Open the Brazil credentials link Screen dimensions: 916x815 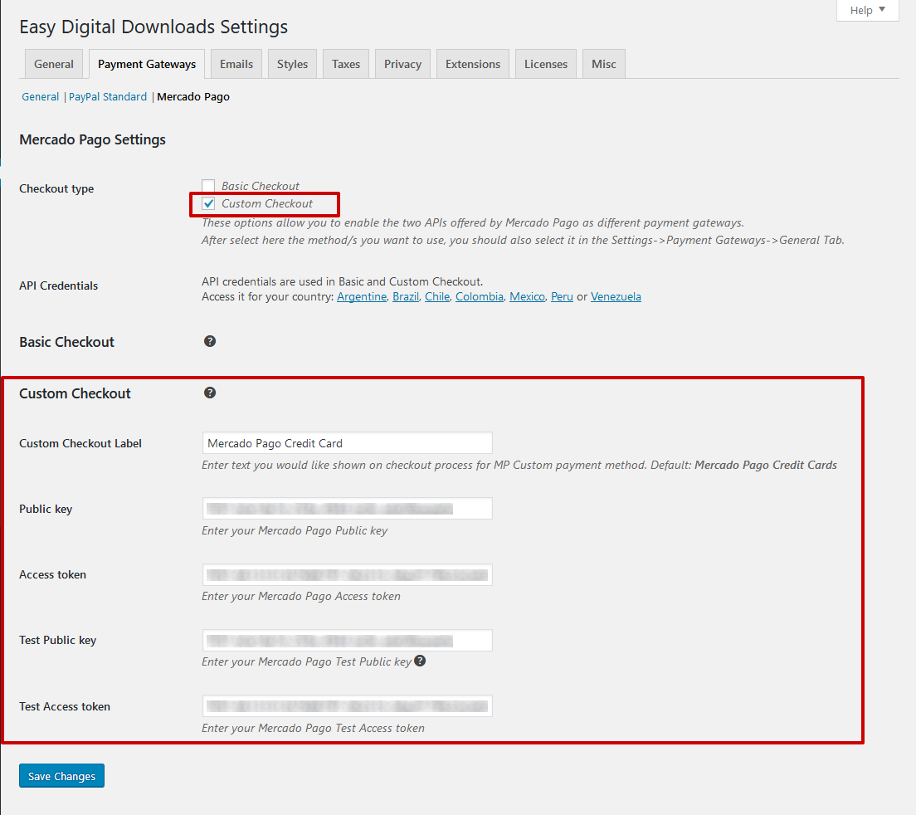[x=406, y=297]
